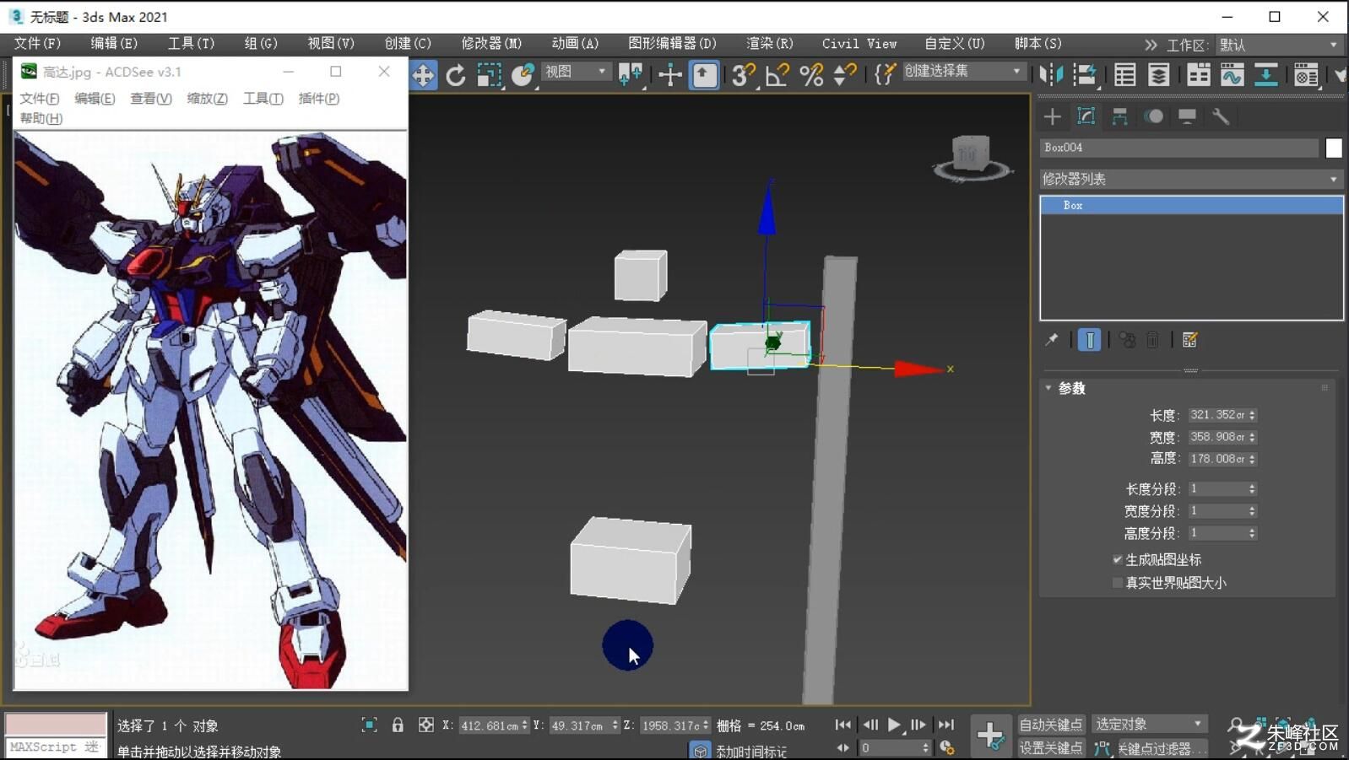The image size is (1349, 760).
Task: Go to End frame button
Action: pos(946,725)
